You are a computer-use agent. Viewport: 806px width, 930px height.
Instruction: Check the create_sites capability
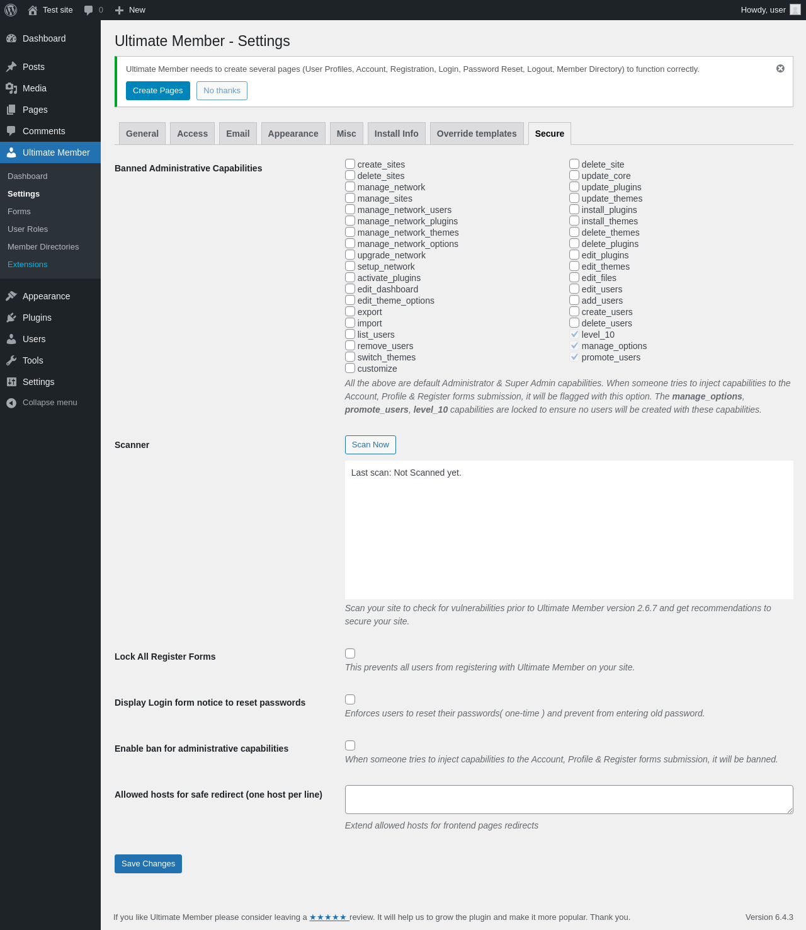(350, 164)
